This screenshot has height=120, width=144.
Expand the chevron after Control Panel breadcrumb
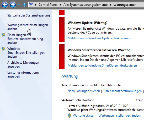point(61,5)
